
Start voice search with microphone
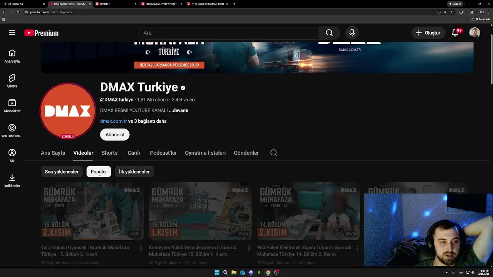352,33
